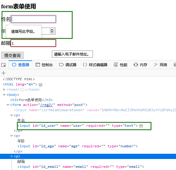Click the form表单使用 page heading
The image size is (176, 170).
[x=18, y=6]
